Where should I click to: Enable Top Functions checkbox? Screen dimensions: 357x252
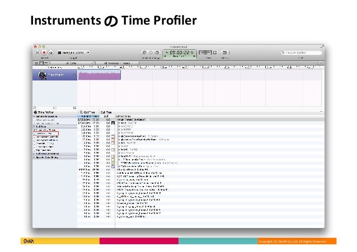click(x=35, y=150)
